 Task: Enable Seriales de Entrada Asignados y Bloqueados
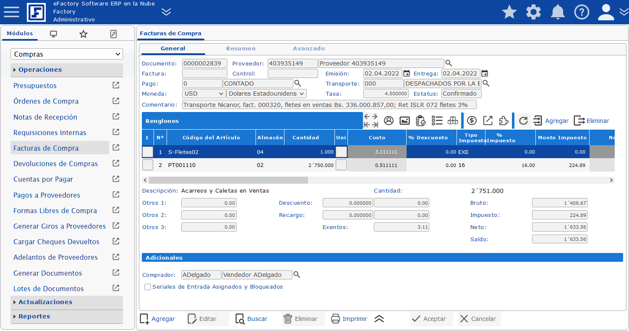[x=148, y=287]
